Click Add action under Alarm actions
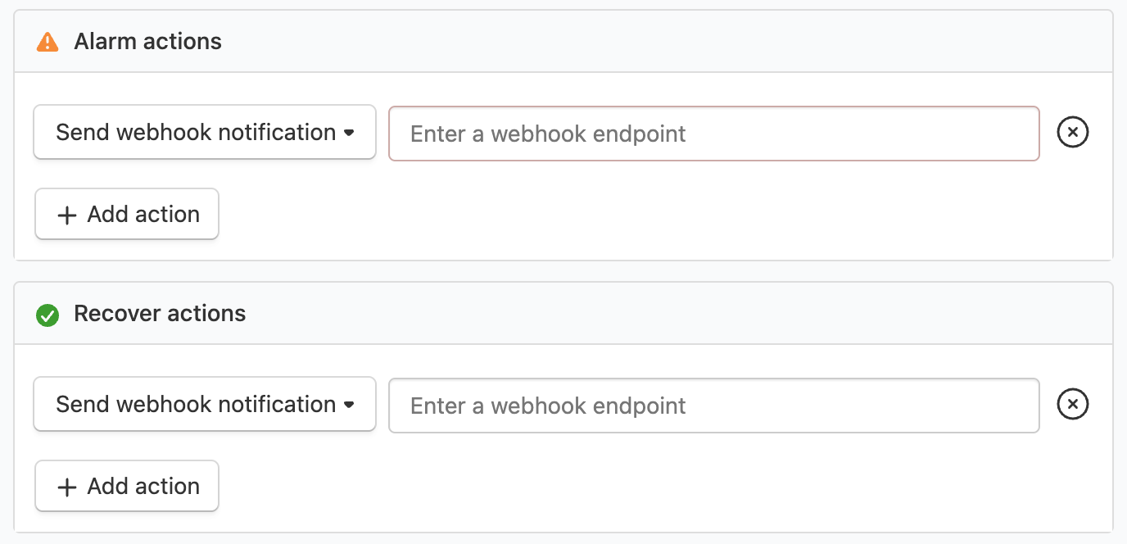The image size is (1127, 544). point(126,214)
